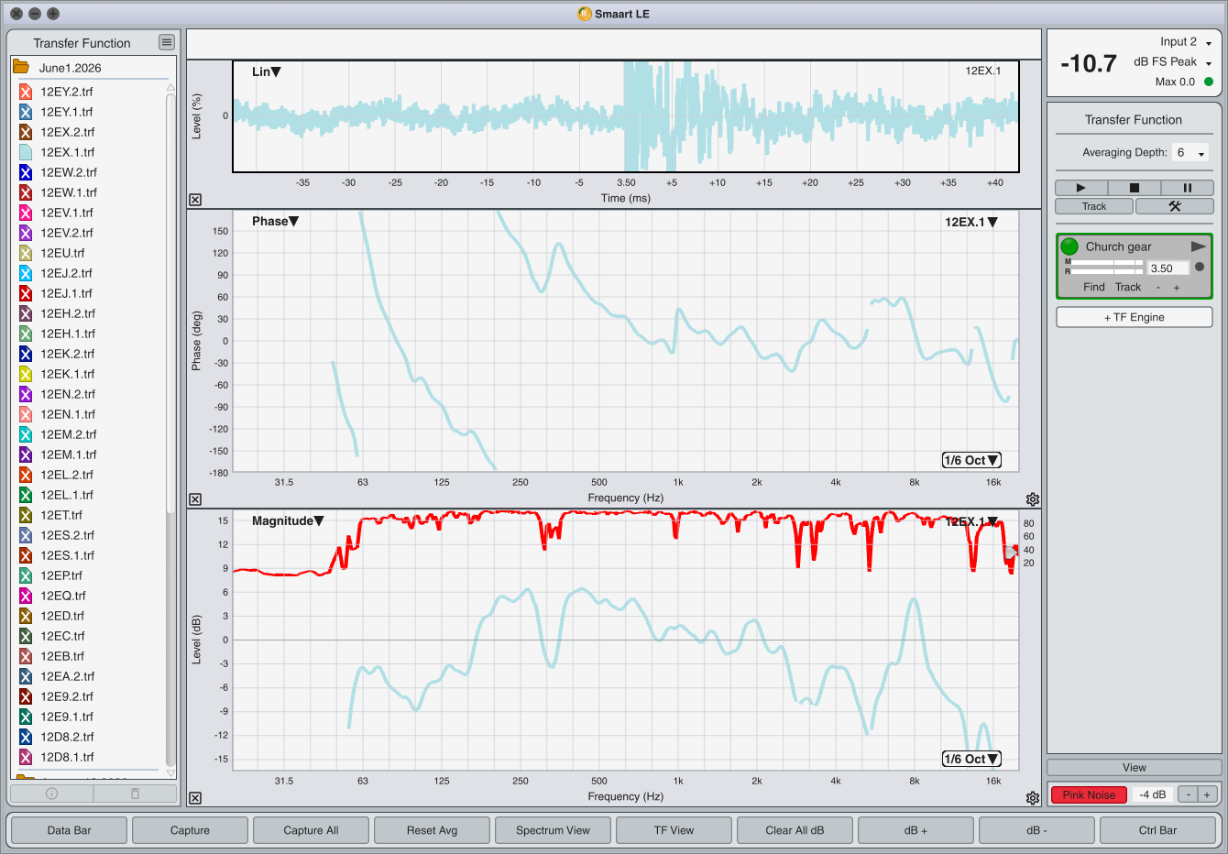Open the phase 1/6 Oct smoothing dropdown
1228x854 pixels.
(x=971, y=460)
